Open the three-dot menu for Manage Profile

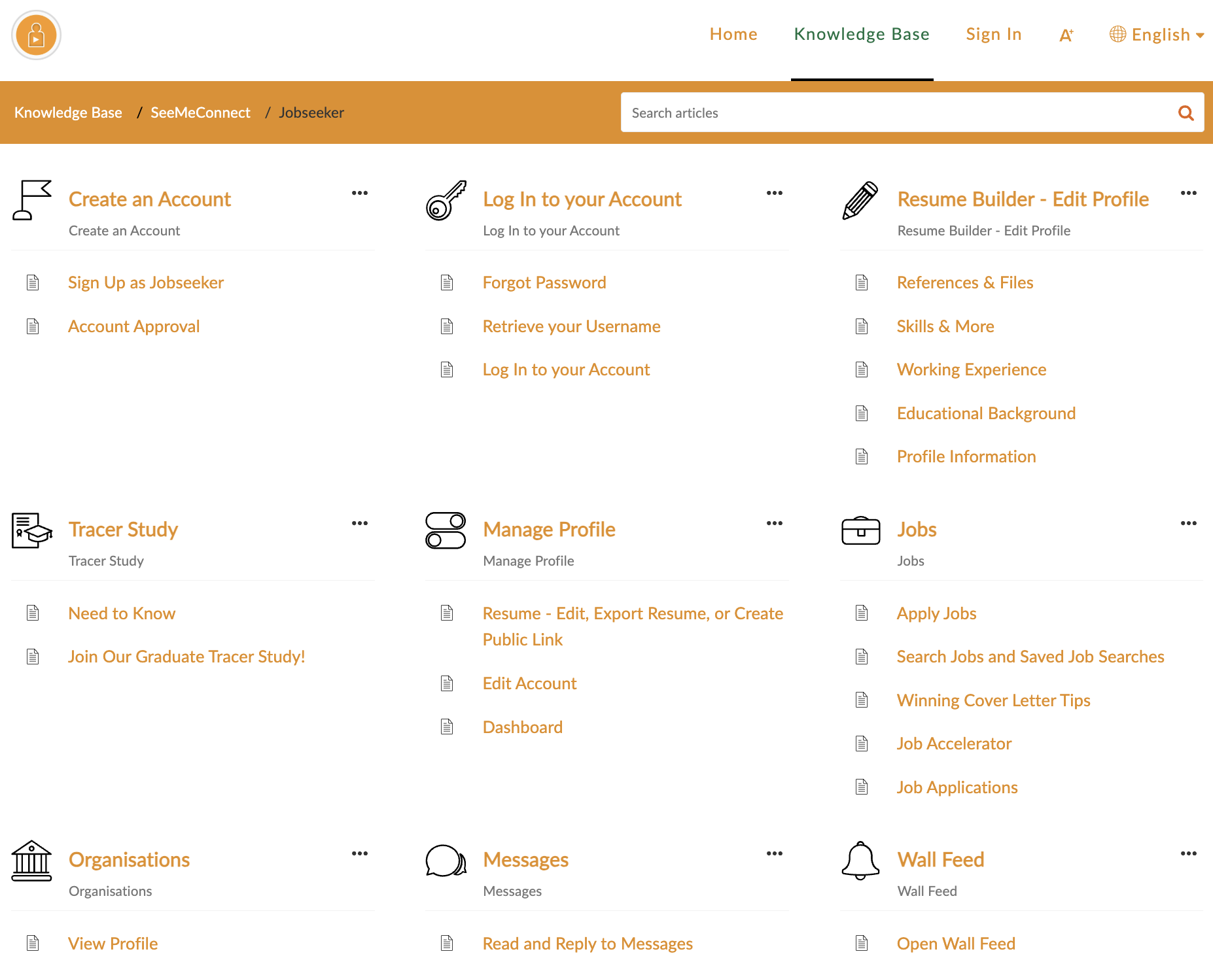pyautogui.click(x=775, y=523)
